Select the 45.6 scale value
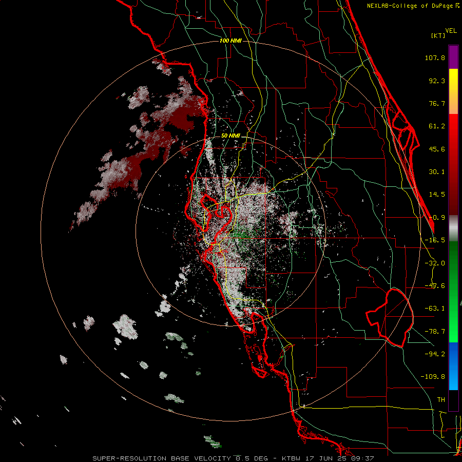Image resolution: width=462 pixels, height=462 pixels. tap(437, 149)
